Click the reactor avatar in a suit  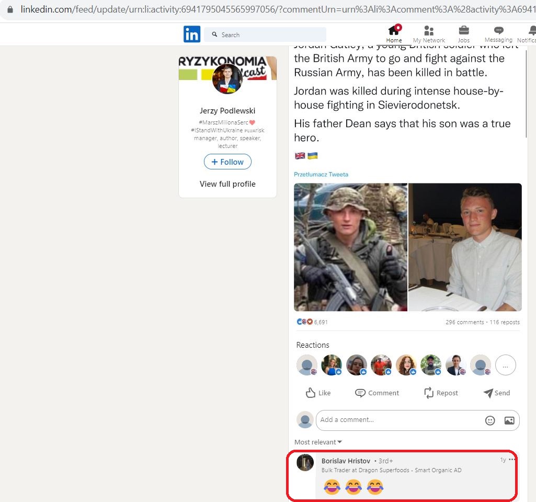[x=456, y=365]
